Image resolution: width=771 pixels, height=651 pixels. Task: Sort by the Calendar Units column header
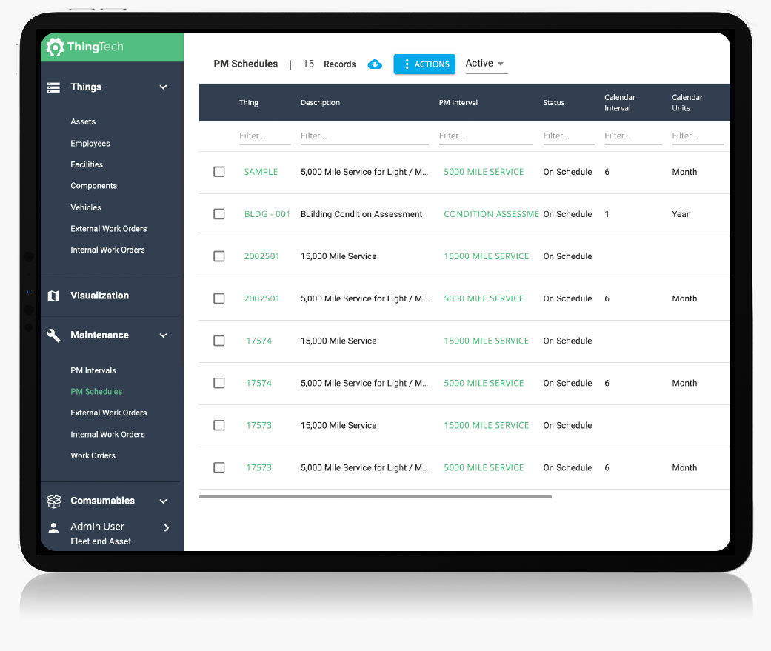[687, 103]
